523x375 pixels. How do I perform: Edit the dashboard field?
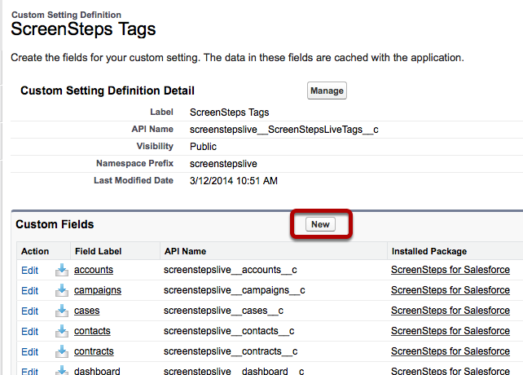click(x=29, y=371)
